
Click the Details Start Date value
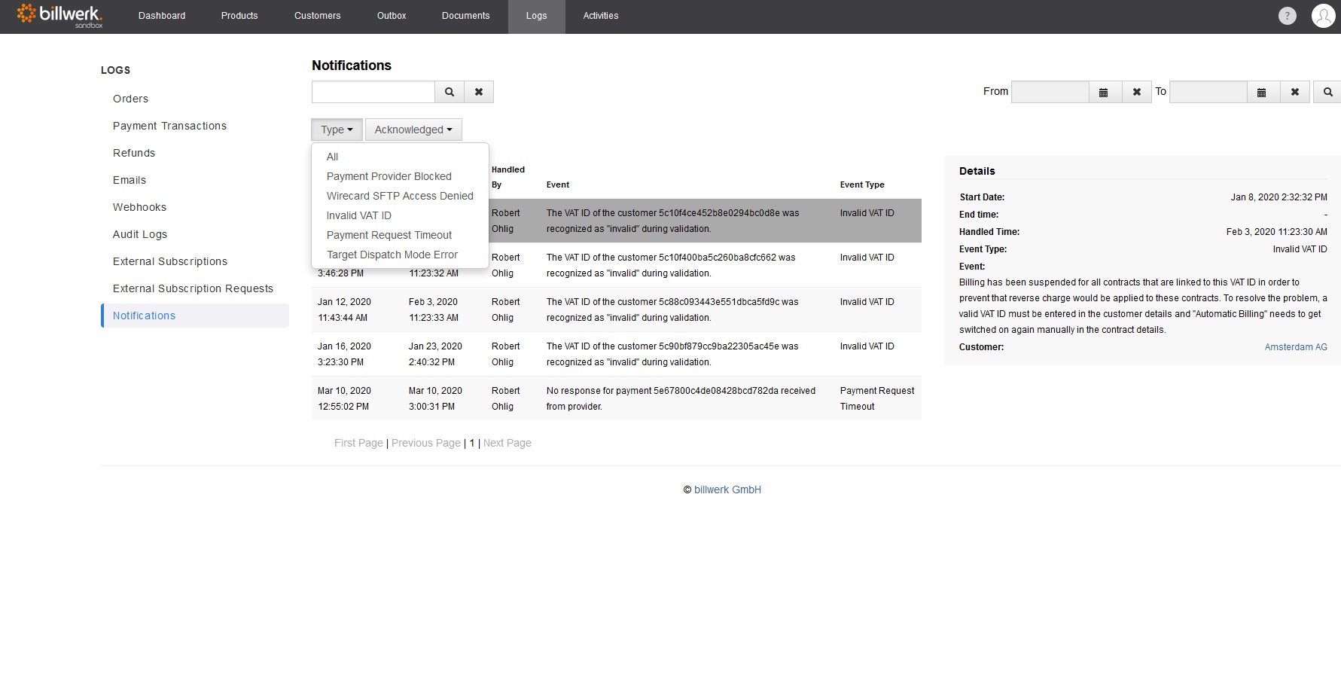click(1279, 197)
